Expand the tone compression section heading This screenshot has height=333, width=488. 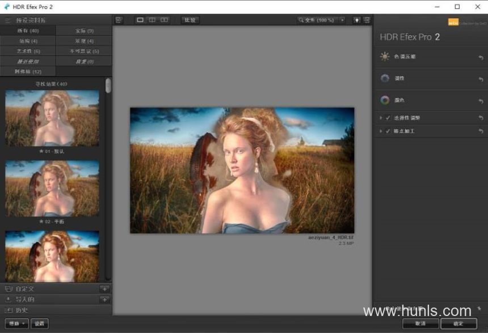(405, 57)
